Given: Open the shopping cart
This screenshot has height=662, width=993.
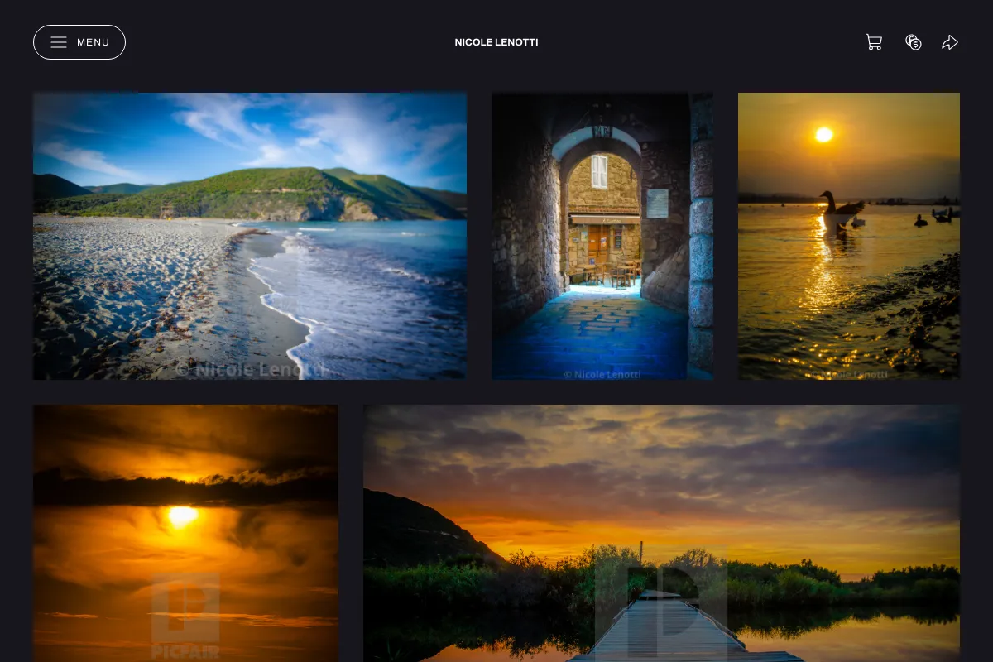Looking at the screenshot, I should (874, 42).
